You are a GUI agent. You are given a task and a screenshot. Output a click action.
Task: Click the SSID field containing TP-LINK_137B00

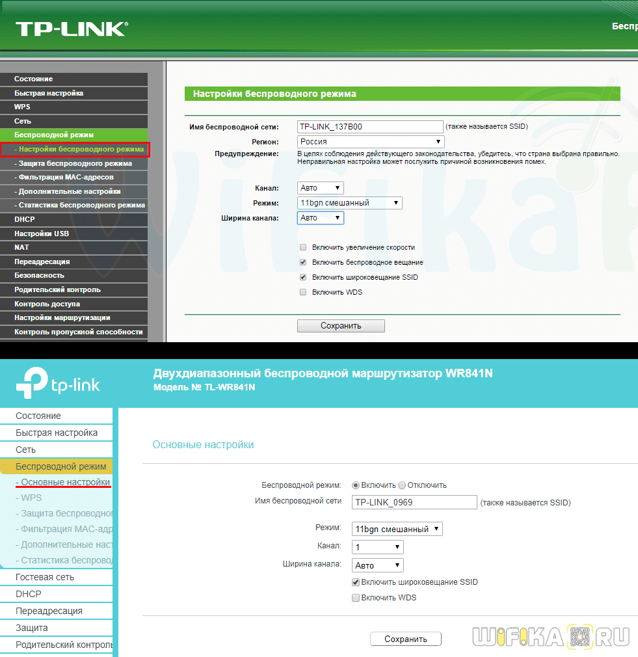[369, 127]
